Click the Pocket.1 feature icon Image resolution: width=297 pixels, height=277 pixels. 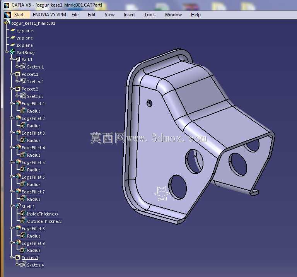(18, 74)
